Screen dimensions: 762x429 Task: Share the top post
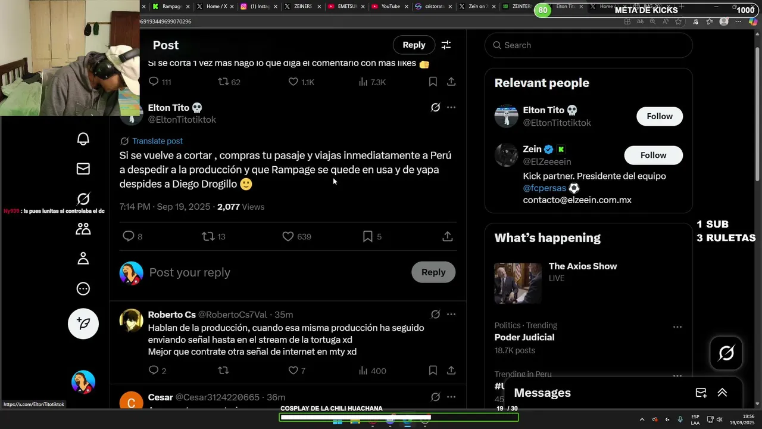pos(451,82)
